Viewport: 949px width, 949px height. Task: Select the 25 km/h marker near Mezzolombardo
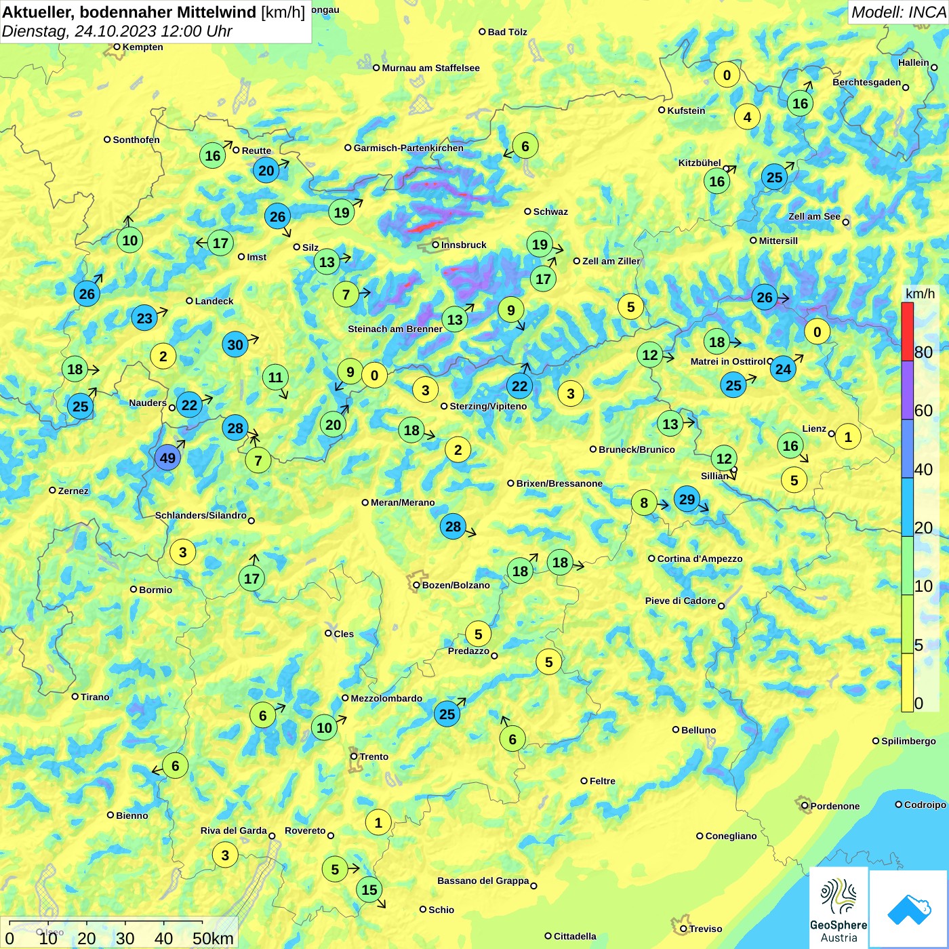pos(447,714)
